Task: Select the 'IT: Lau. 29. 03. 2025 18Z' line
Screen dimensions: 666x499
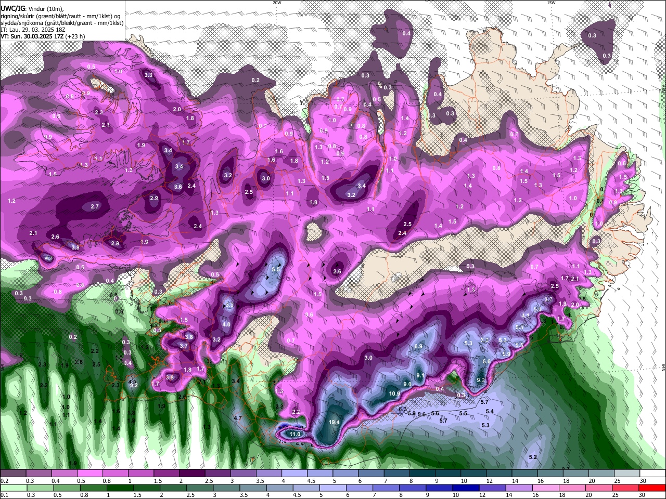Action: 33,30
